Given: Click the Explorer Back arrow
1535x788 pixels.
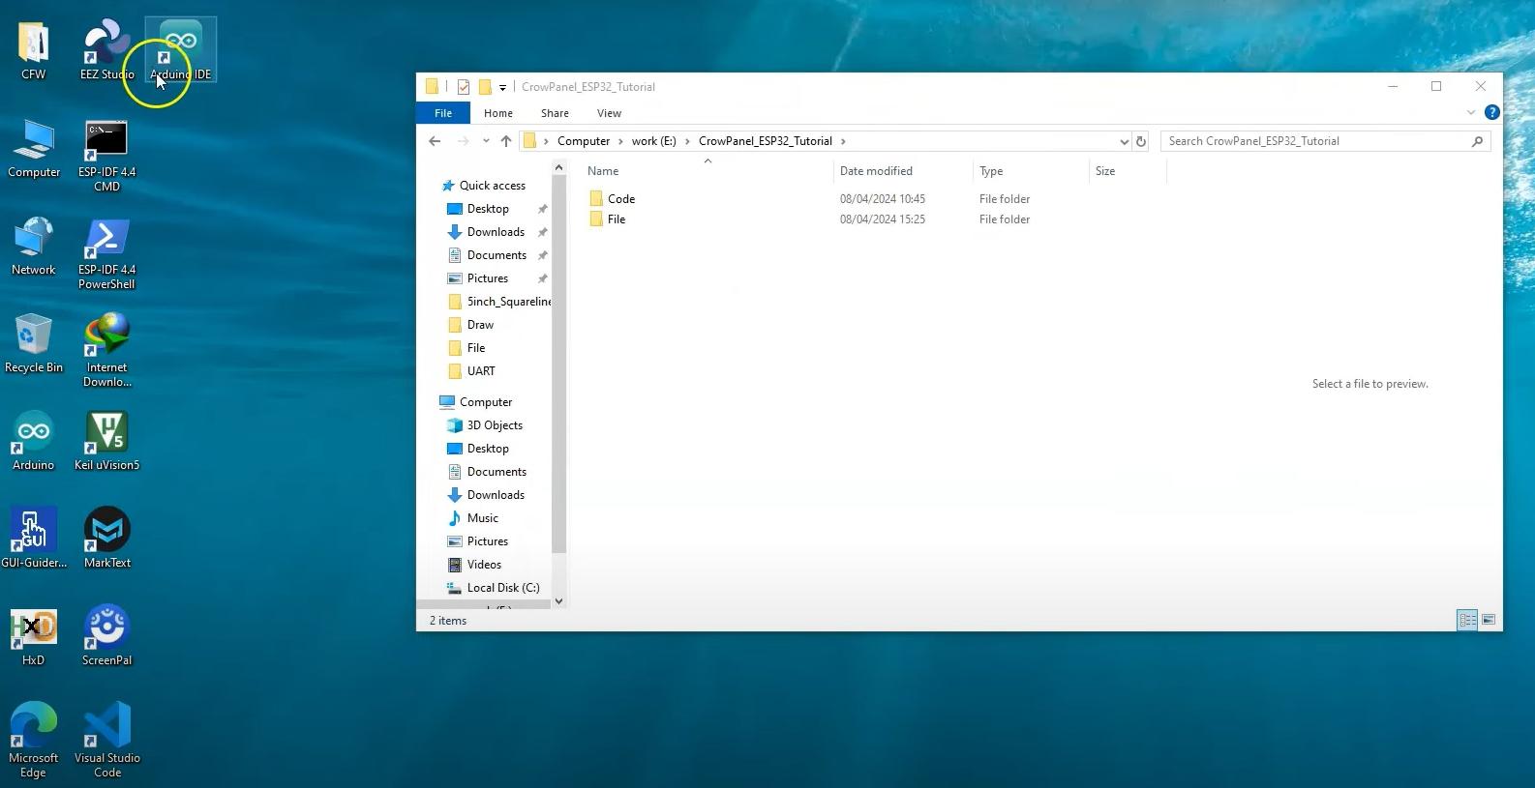Looking at the screenshot, I should pyautogui.click(x=435, y=141).
